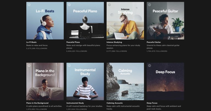Open the Peaceful Piano playlist cover
Screen dimensions: 211x111
[85, 21]
